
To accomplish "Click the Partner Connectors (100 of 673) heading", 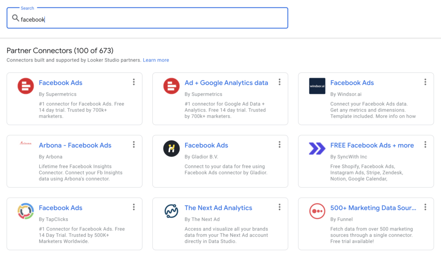I will coord(60,51).
